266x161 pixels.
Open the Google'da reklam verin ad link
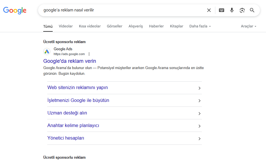(x=70, y=61)
